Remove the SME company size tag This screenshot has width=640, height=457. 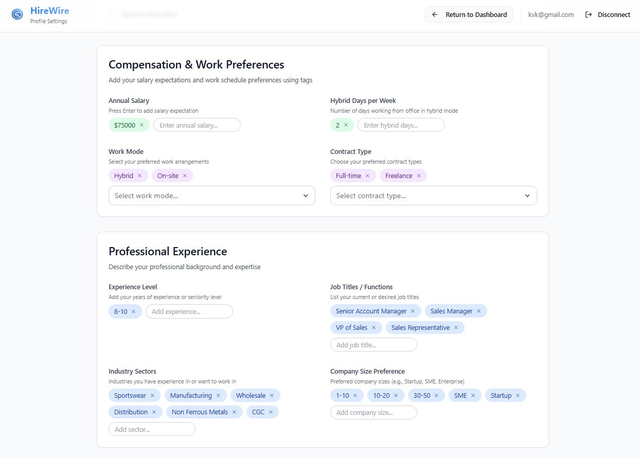coord(473,395)
